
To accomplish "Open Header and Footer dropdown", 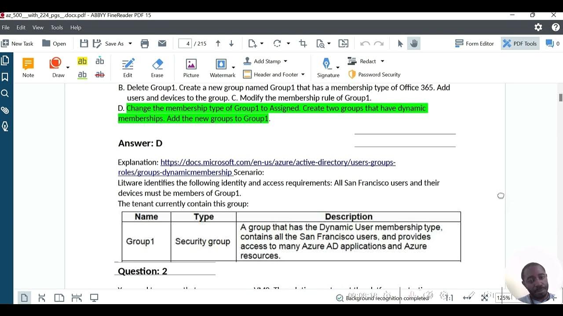I will click(274, 75).
